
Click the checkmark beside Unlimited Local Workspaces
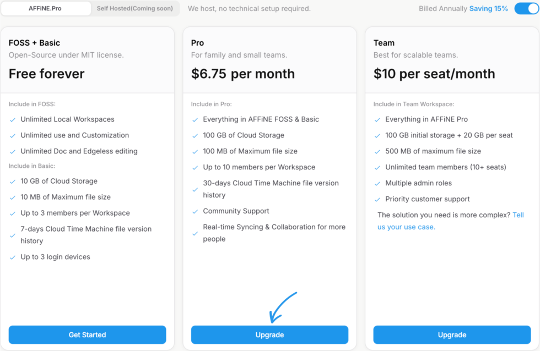(x=13, y=119)
